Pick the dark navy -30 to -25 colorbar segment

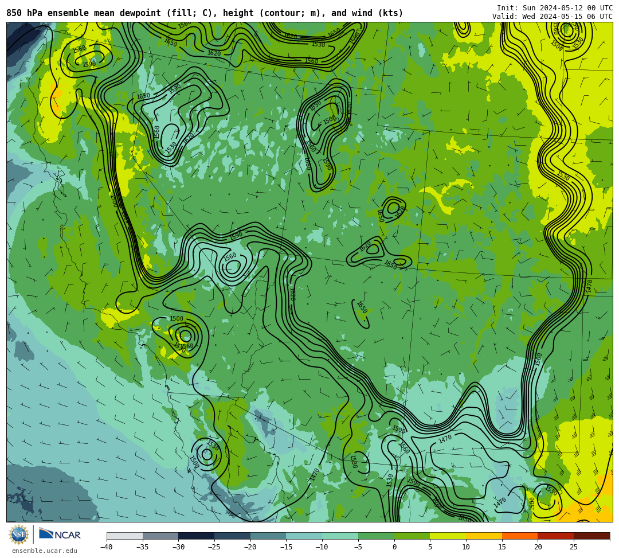tap(197, 536)
